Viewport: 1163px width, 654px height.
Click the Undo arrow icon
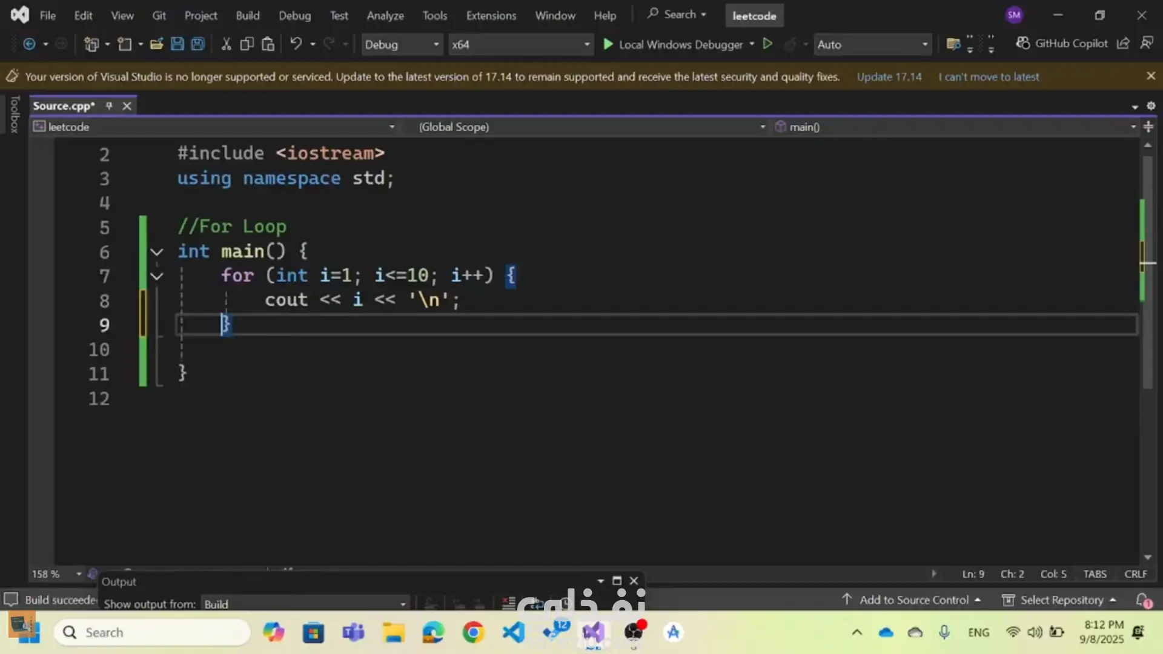coord(296,44)
